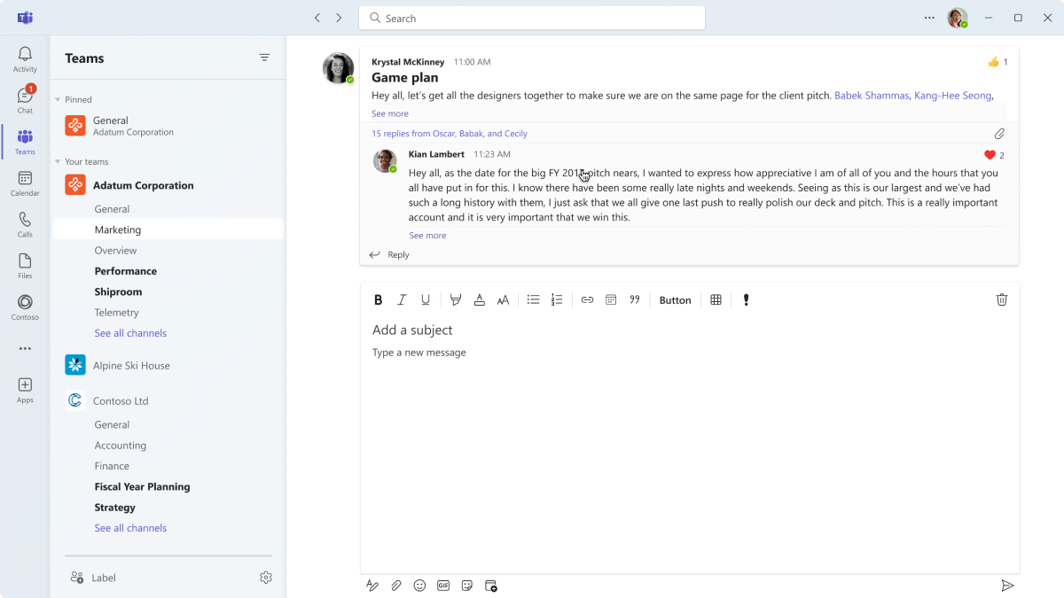Image resolution: width=1064 pixels, height=598 pixels.
Task: Open the settings gear at bottom of Teams list
Action: 266,578
